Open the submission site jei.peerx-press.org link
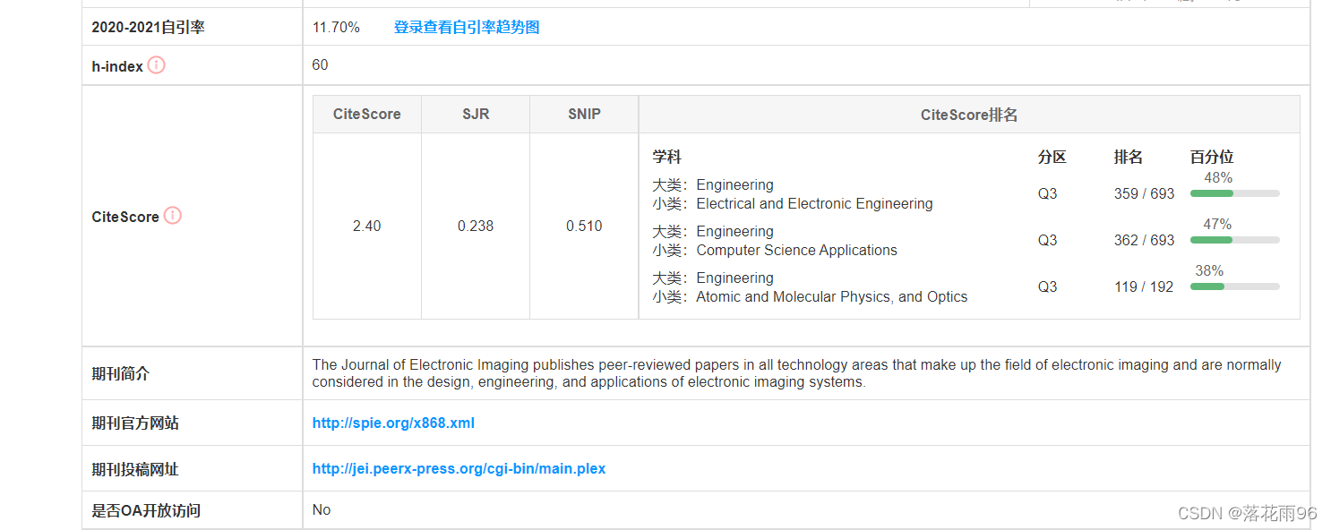Image resolution: width=1331 pixels, height=530 pixels. [x=458, y=468]
